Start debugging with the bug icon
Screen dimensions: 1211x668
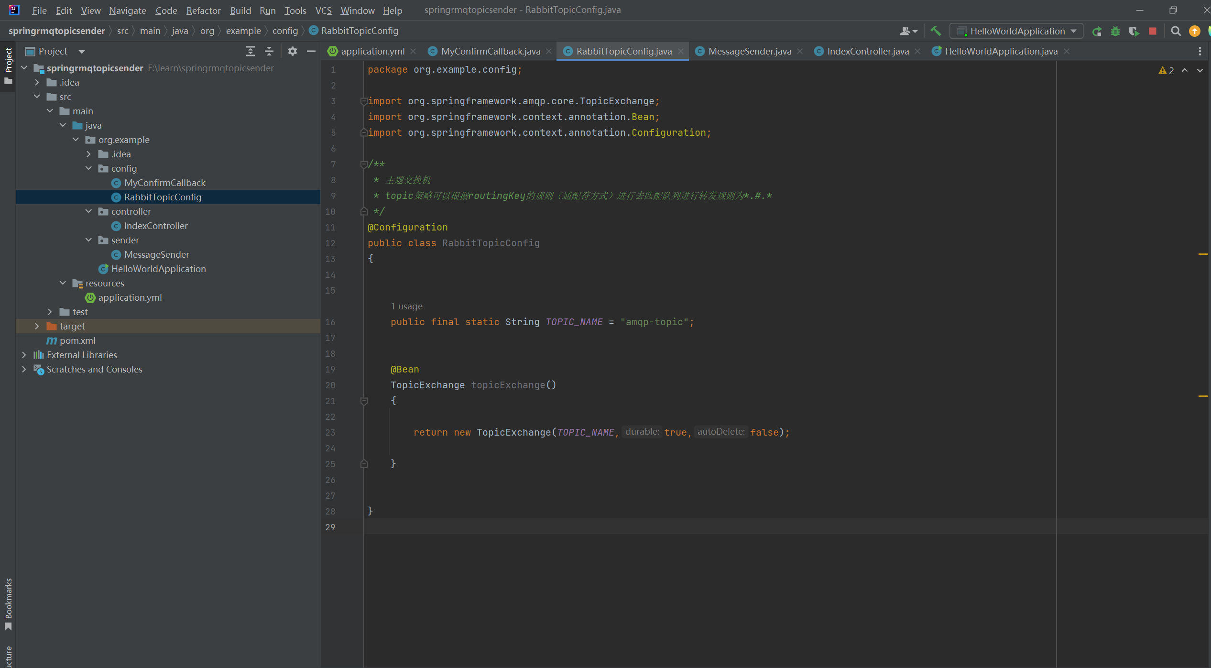click(1115, 31)
